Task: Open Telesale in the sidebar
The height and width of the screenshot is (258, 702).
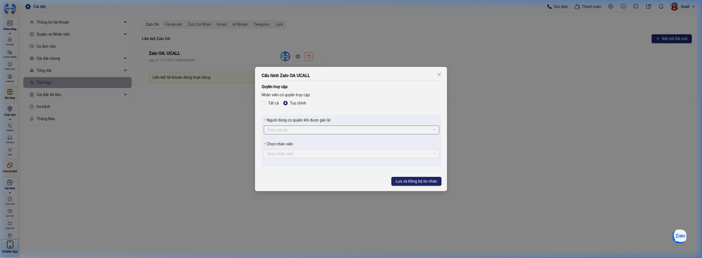Action: coord(10,139)
